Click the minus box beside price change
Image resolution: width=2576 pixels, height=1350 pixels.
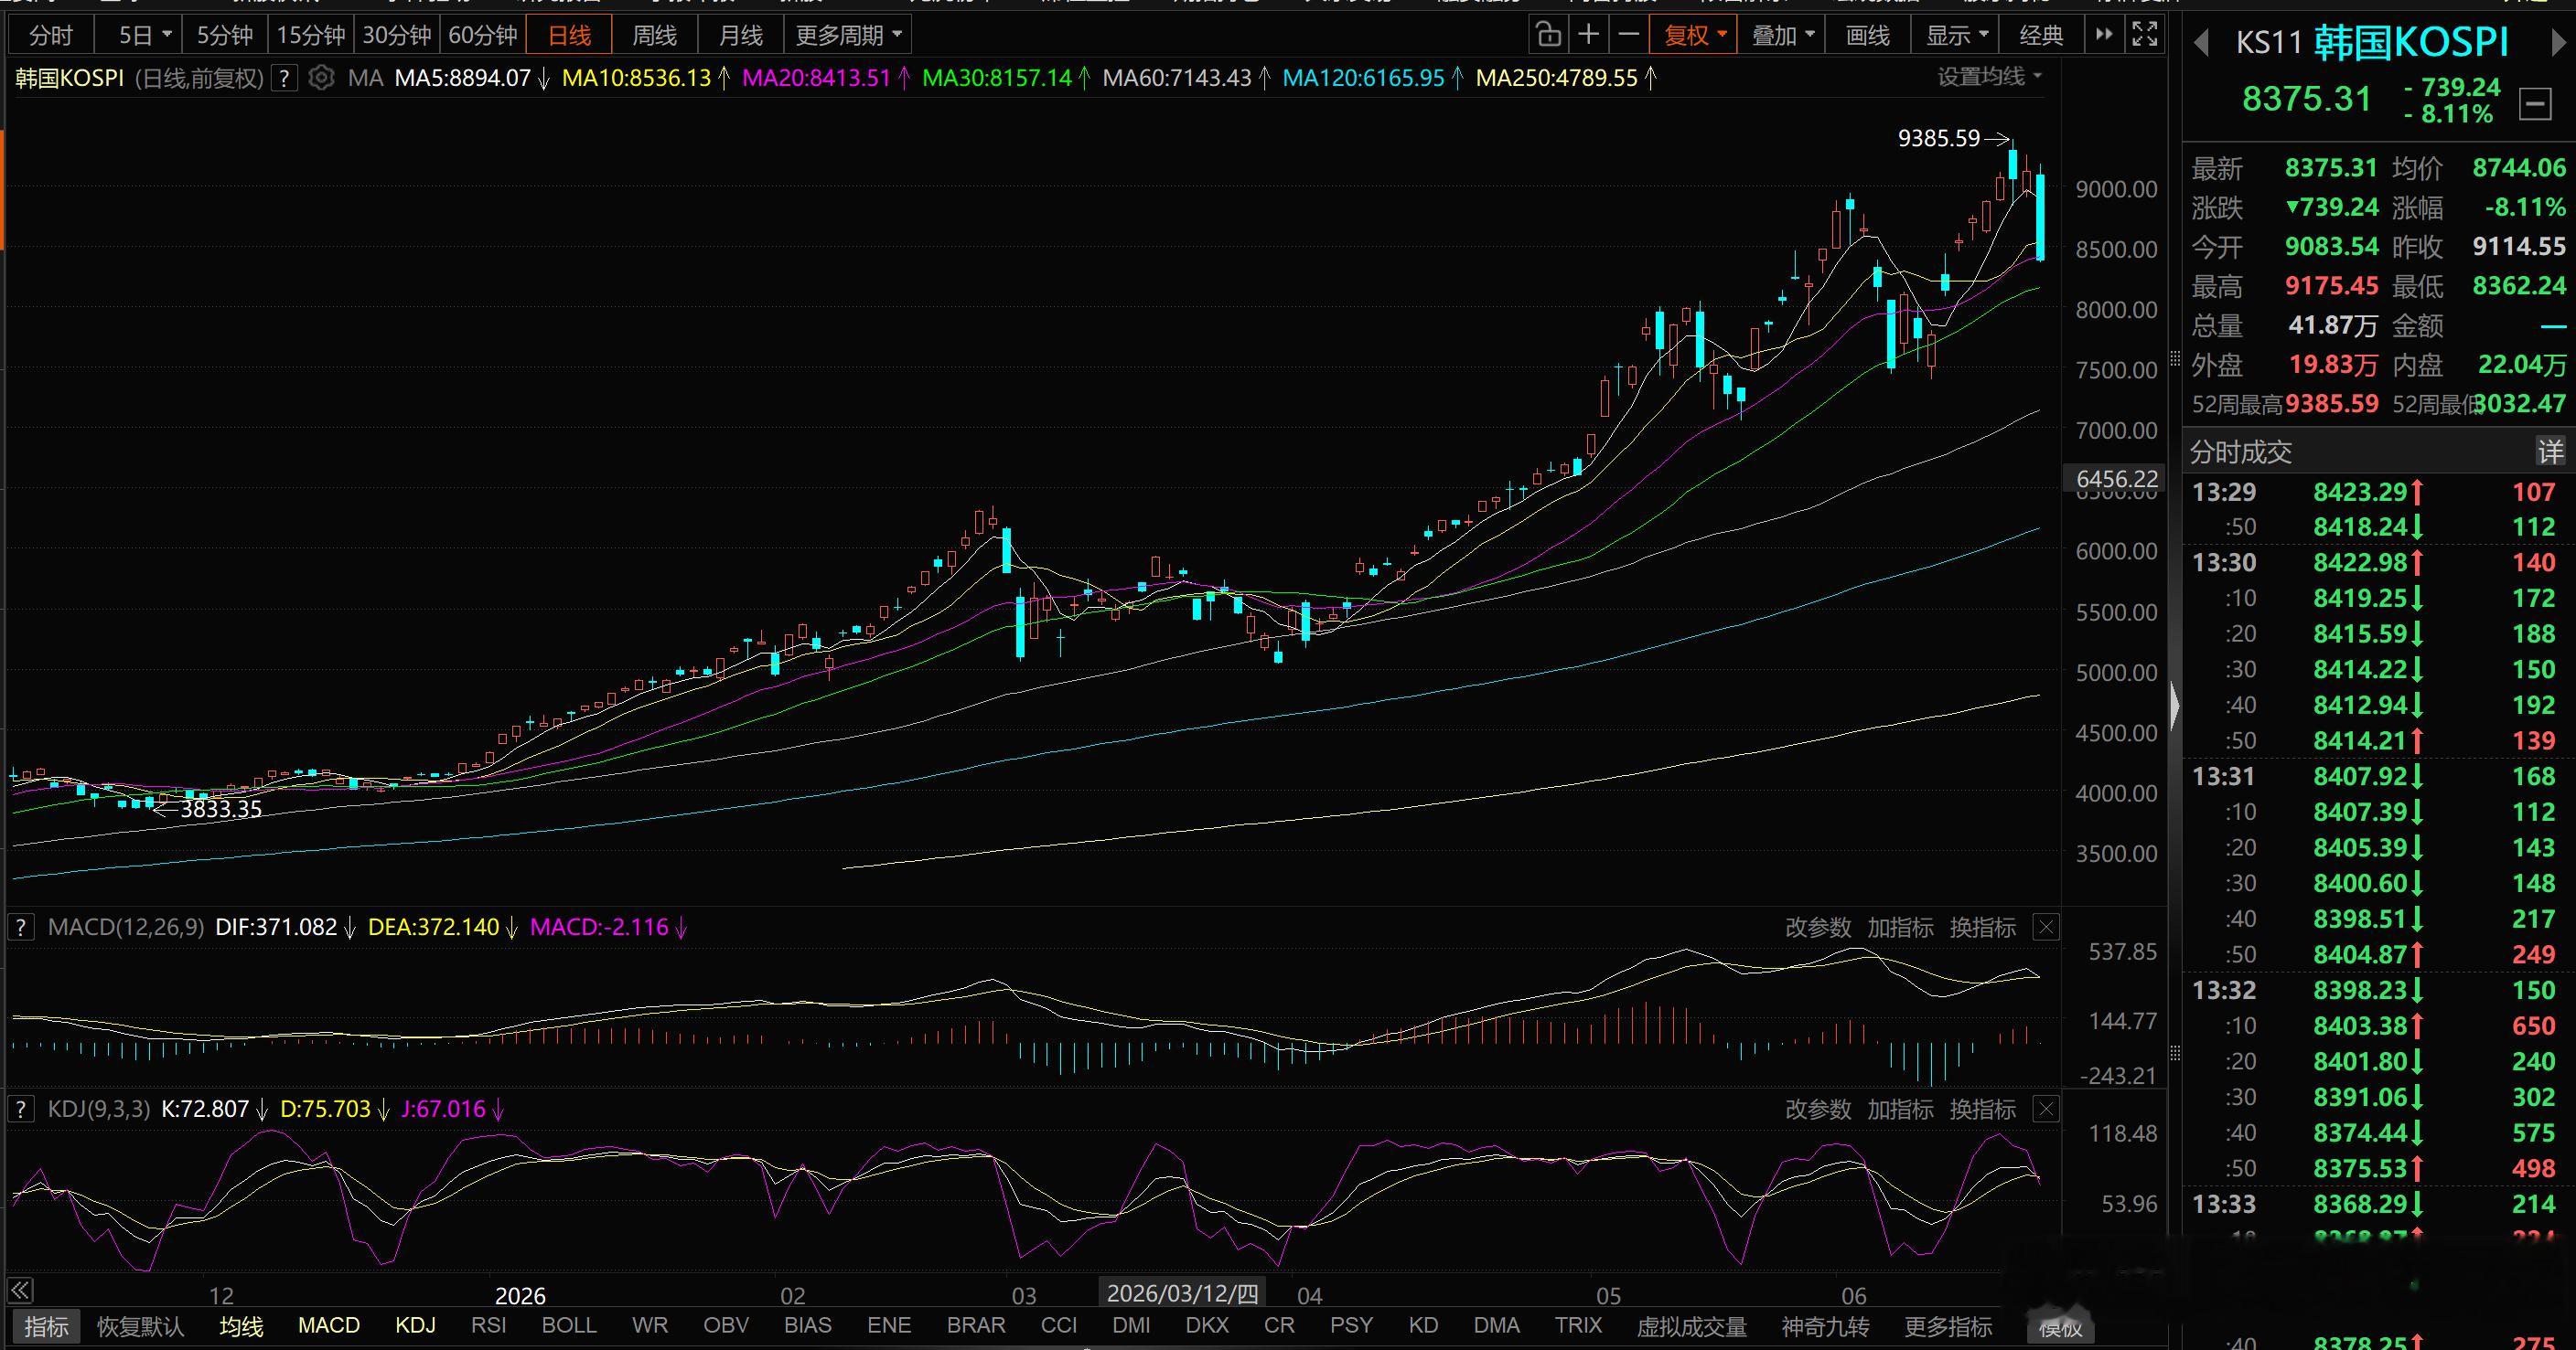[x=2535, y=104]
